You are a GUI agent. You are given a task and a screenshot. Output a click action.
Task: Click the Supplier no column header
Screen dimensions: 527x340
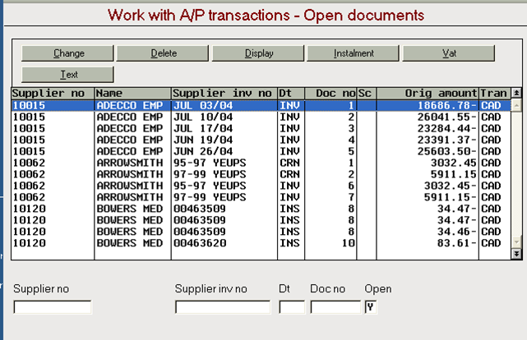pos(53,93)
